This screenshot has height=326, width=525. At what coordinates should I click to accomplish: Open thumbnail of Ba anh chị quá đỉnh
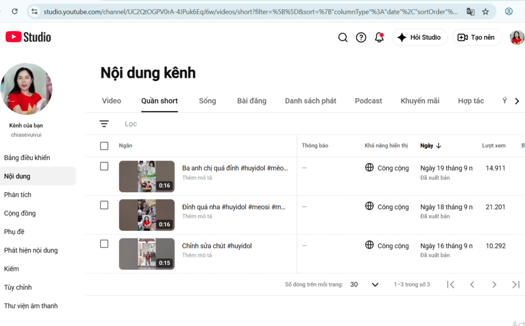[147, 176]
